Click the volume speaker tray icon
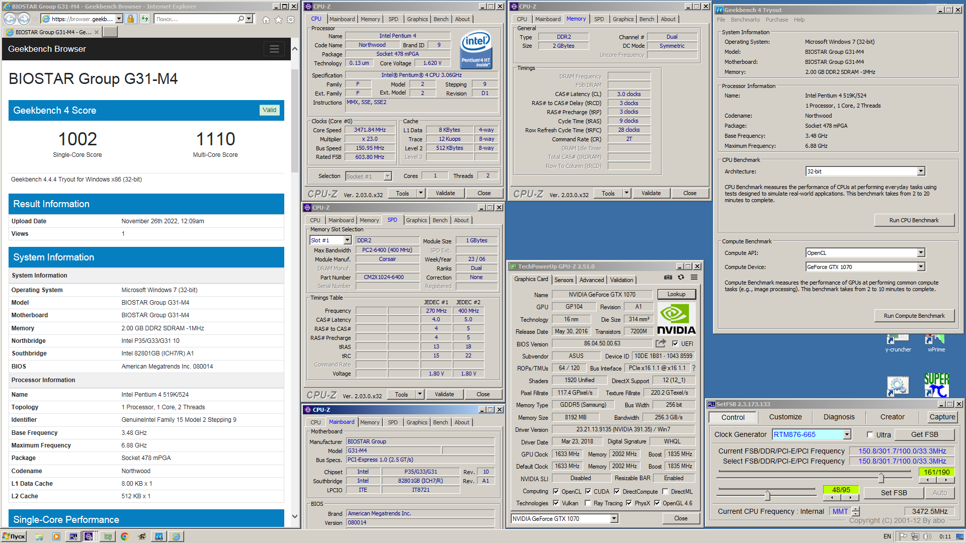The image size is (966, 543). click(927, 536)
